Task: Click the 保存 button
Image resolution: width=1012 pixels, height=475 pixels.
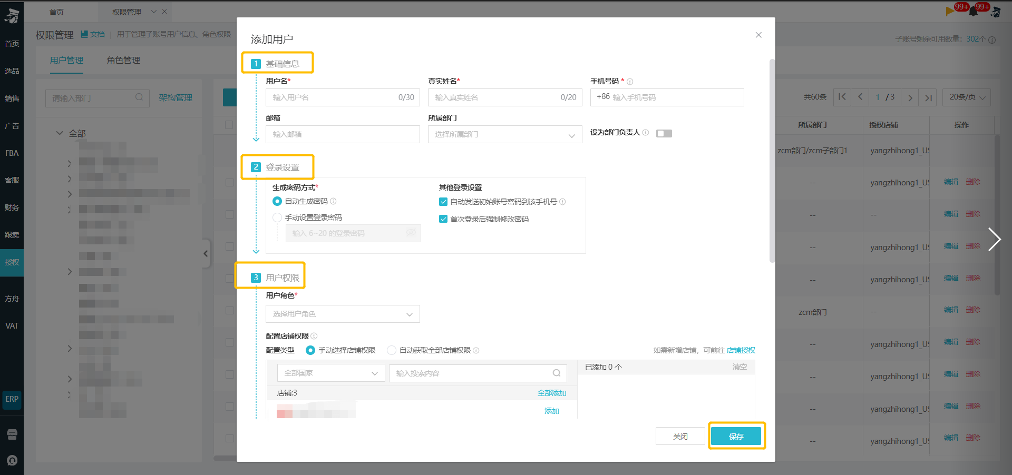Action: [x=736, y=436]
